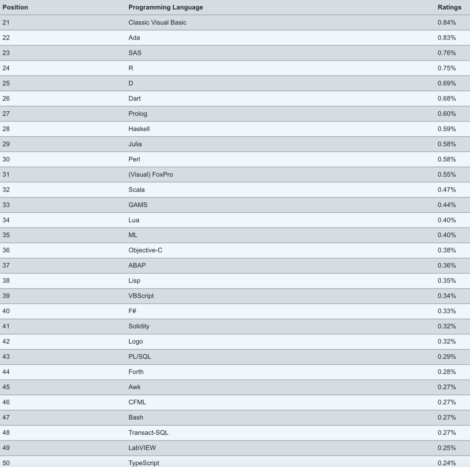Click the Programming Language column header
470x467 pixels.
[165, 7]
